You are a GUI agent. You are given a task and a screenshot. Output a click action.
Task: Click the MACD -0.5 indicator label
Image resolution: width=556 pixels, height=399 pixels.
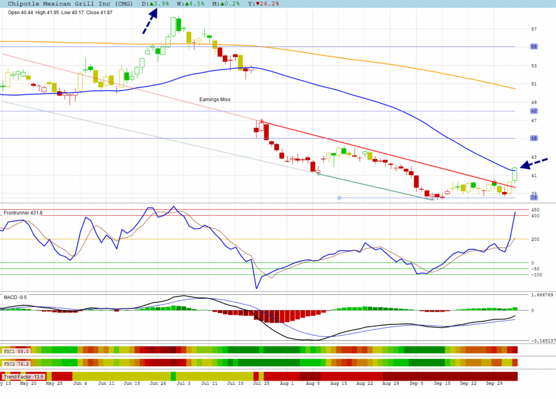tap(15, 297)
